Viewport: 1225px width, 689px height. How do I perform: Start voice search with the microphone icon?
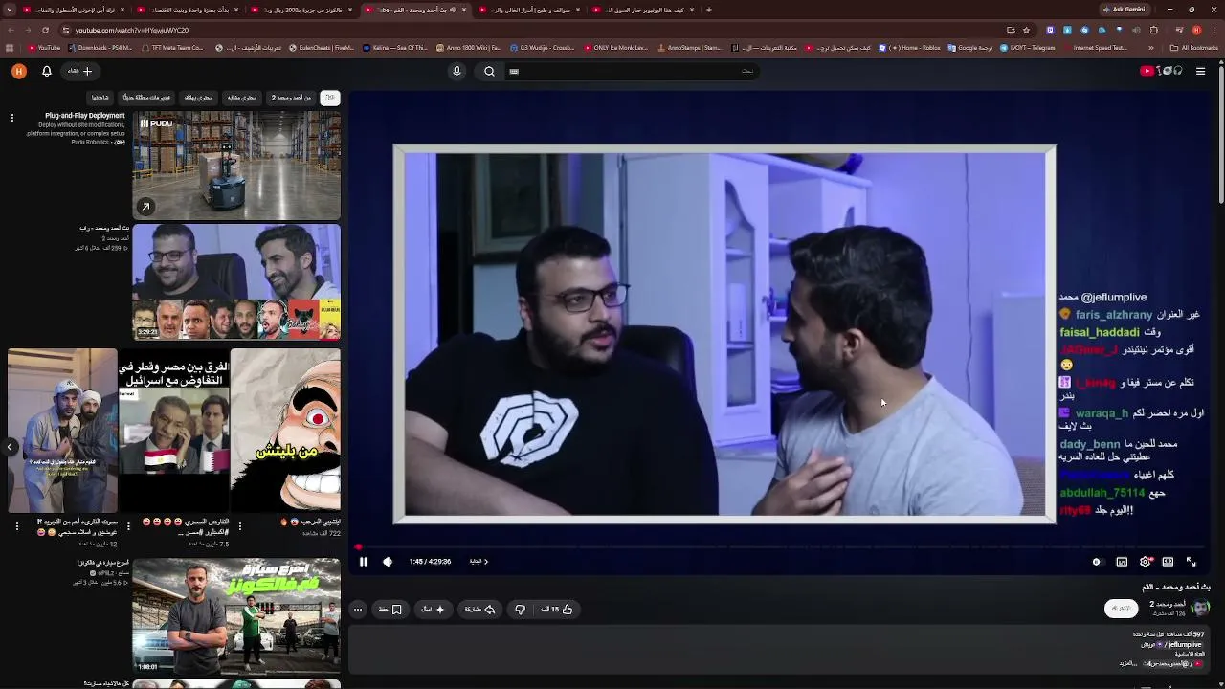(x=457, y=71)
